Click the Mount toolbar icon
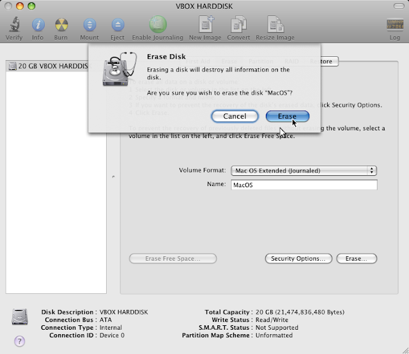409x354 pixels. tap(89, 25)
